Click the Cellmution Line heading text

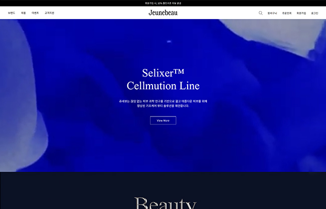(x=163, y=85)
